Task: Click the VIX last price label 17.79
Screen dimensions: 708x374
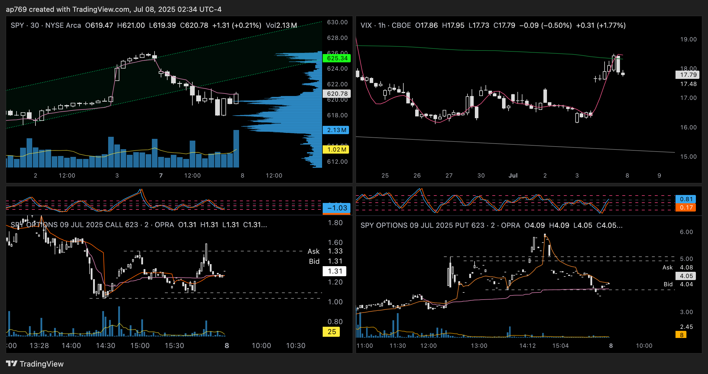Action: point(688,75)
